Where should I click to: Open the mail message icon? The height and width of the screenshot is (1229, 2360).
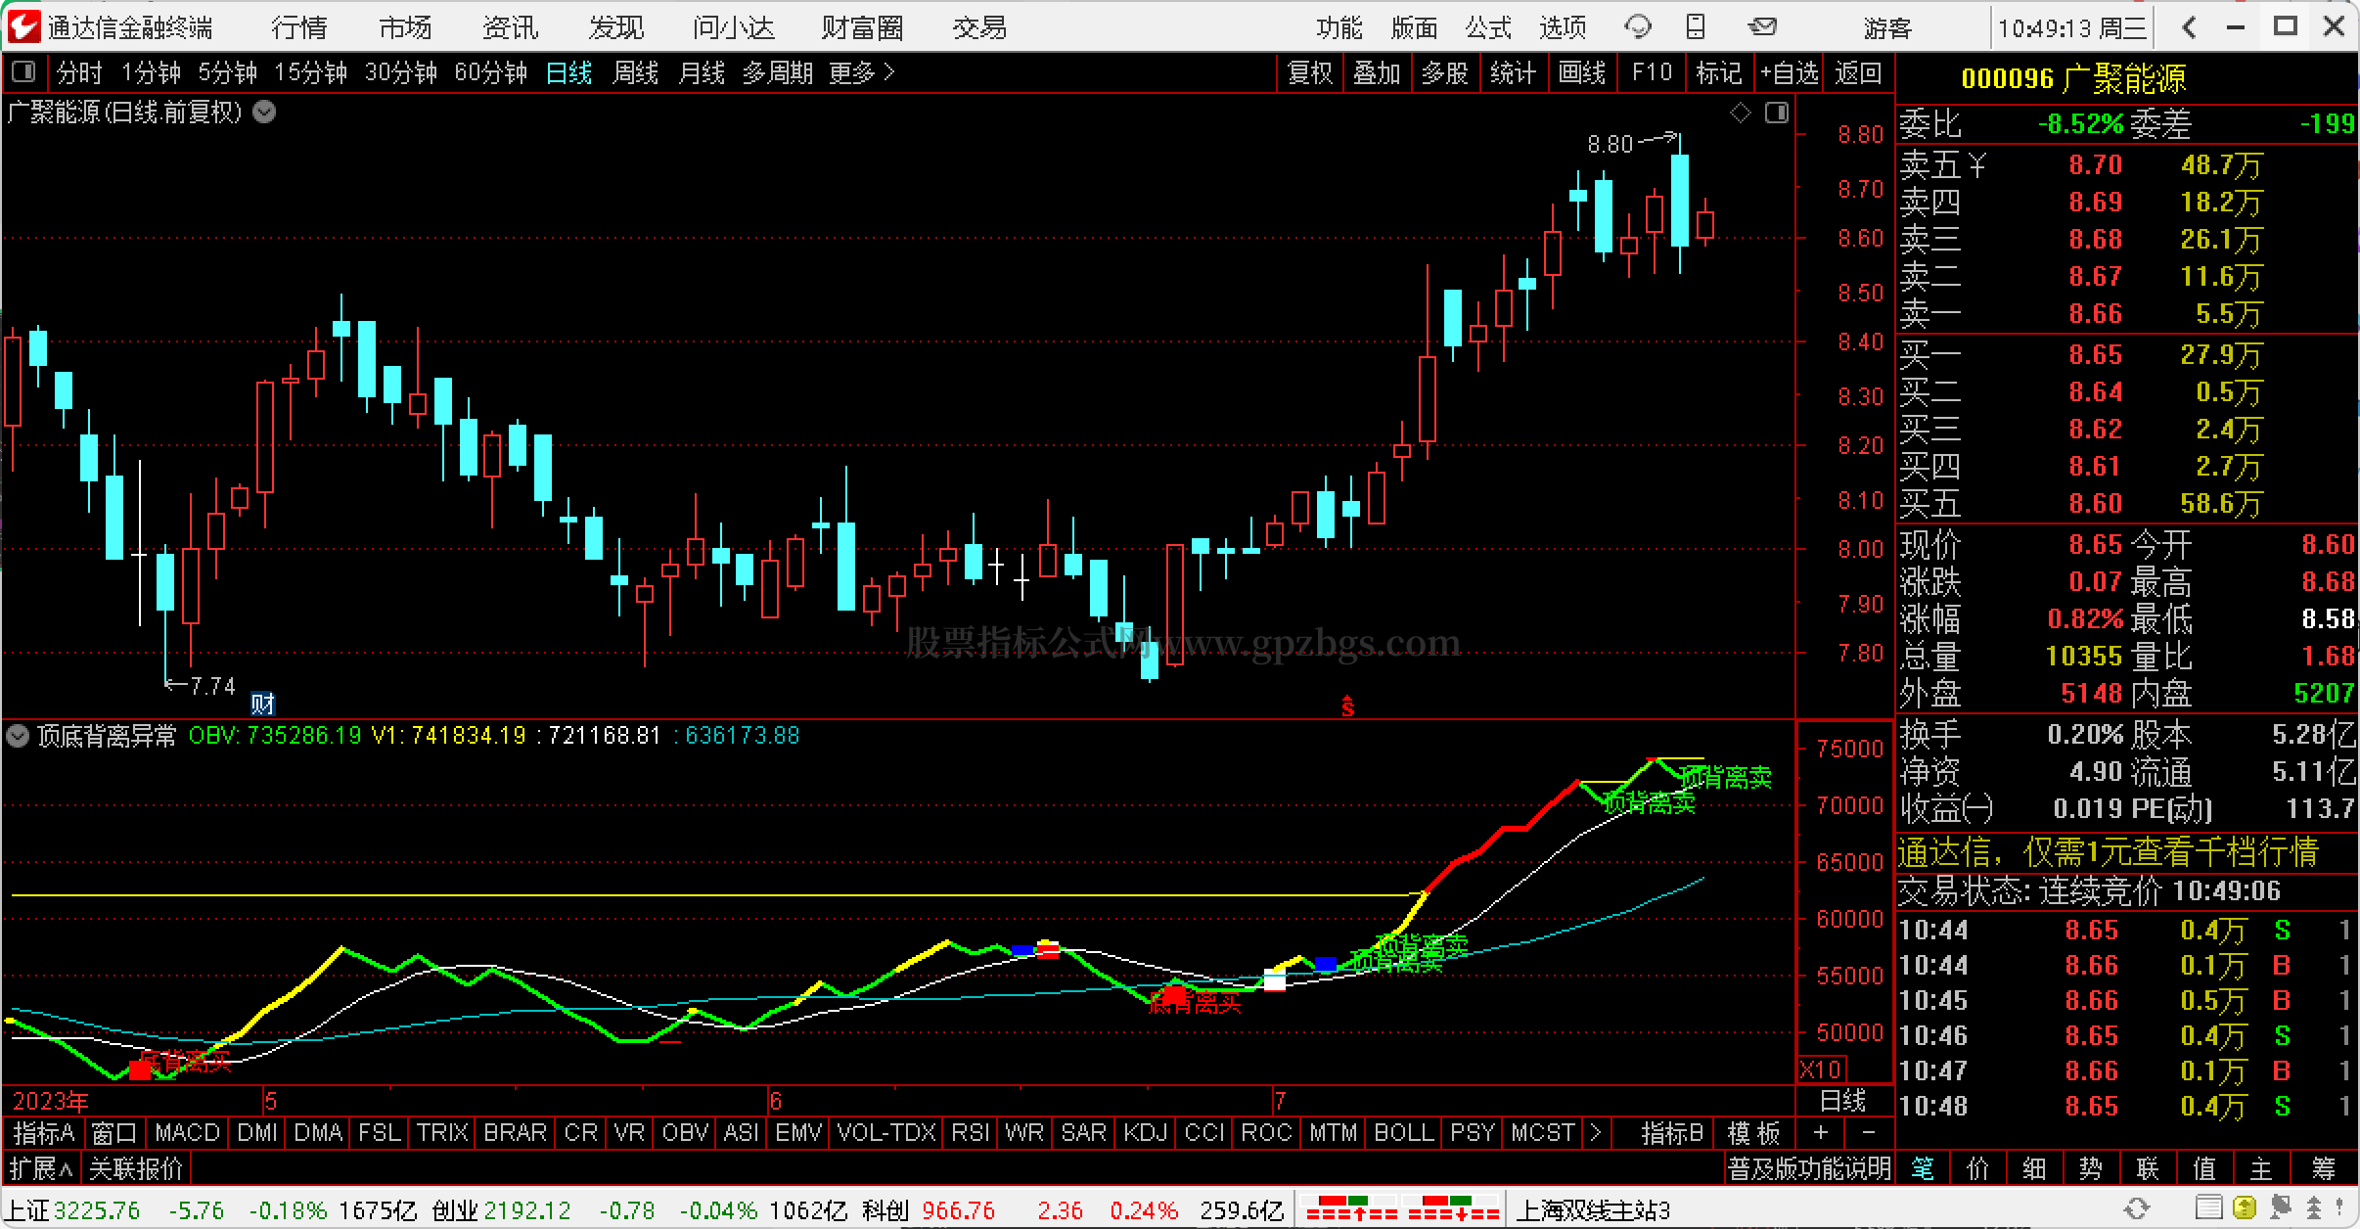(x=1762, y=26)
